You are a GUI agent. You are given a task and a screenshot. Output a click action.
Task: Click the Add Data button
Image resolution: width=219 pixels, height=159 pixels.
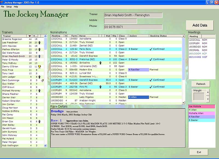(200, 25)
